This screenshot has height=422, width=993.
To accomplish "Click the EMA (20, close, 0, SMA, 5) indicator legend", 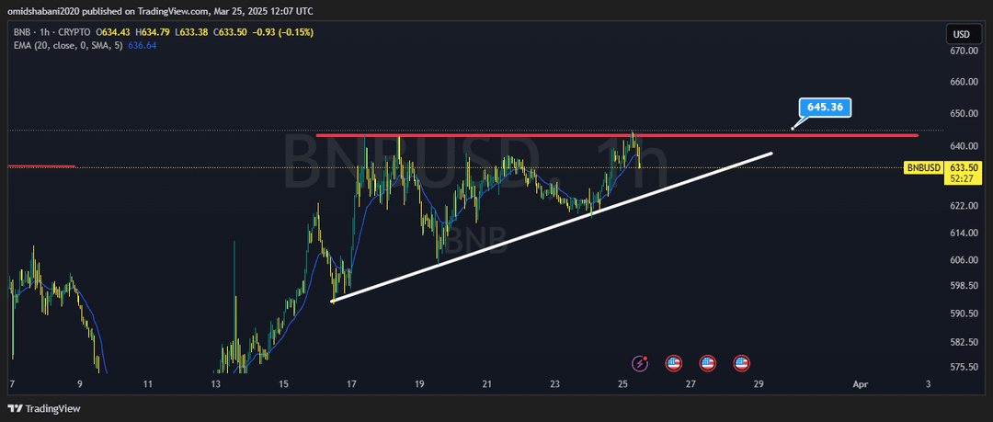I will click(66, 46).
